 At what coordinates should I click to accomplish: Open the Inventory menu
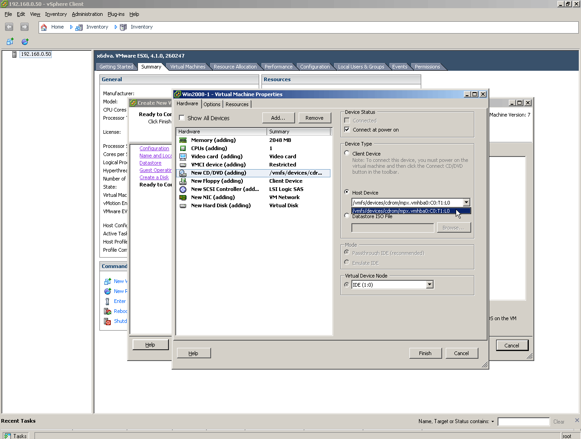tap(56, 14)
